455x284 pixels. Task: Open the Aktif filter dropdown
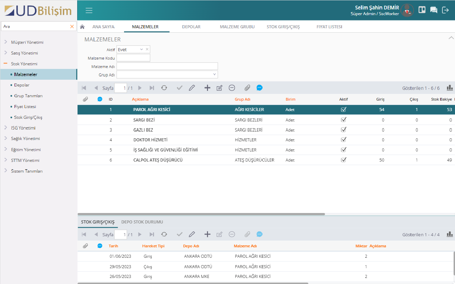[x=142, y=49]
